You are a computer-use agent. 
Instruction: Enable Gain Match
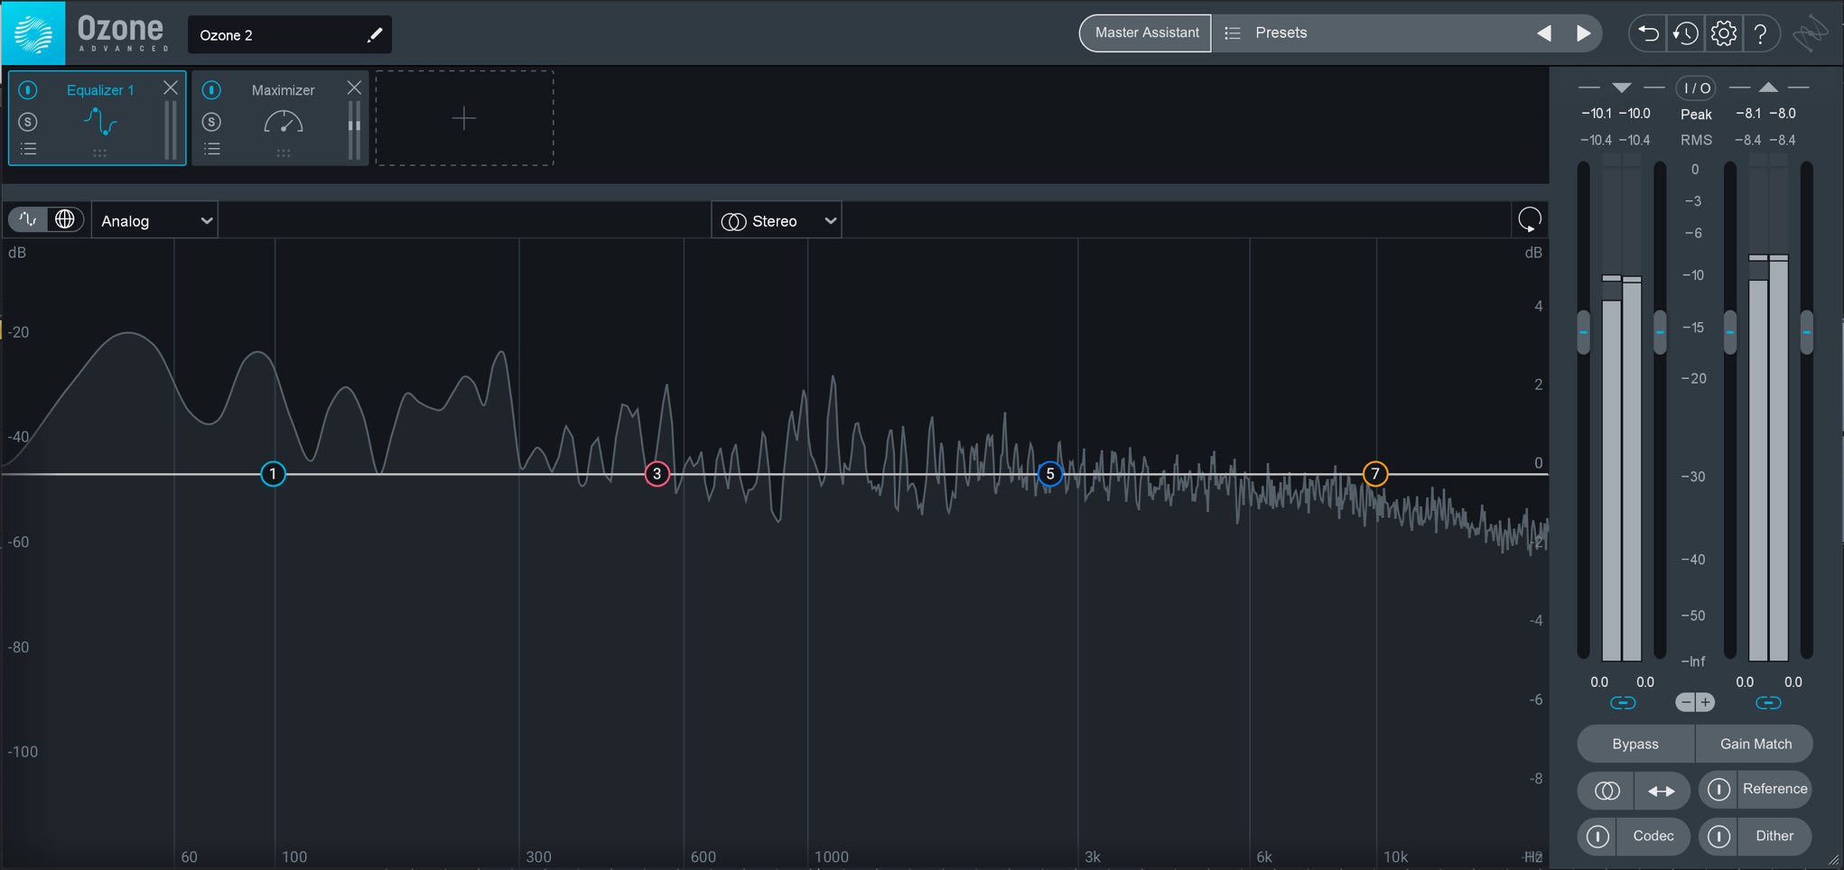1755,744
